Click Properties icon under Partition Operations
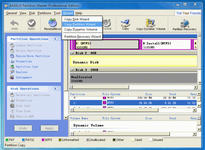Image resolution: width=205 pixels, height=150 pixels. click(x=12, y=61)
